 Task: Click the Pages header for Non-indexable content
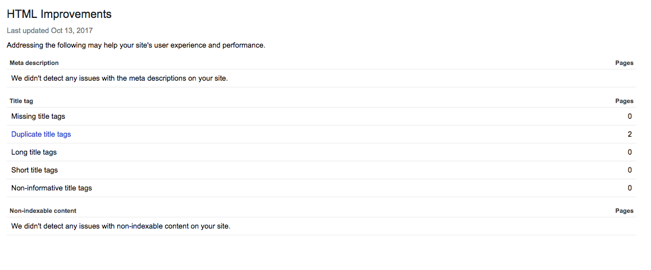tap(625, 211)
